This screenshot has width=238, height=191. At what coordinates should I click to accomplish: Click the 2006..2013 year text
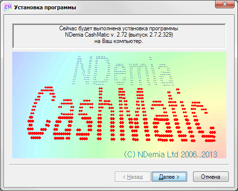point(199,154)
